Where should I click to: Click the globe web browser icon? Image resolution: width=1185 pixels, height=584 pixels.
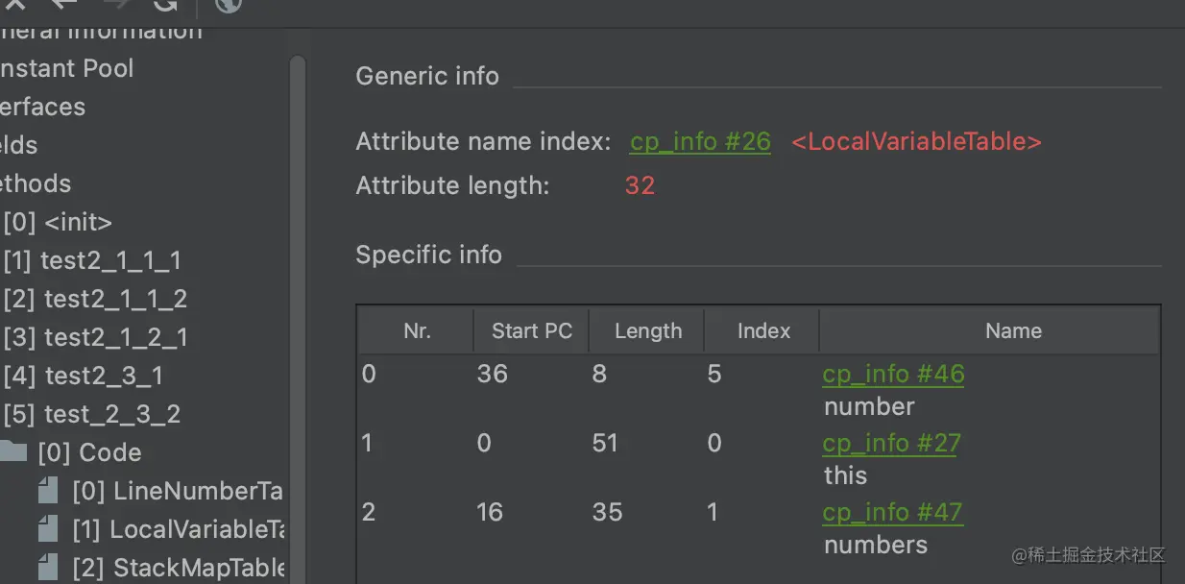pyautogui.click(x=228, y=4)
